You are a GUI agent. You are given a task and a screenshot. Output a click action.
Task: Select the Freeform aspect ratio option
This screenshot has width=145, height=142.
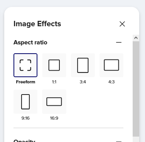[x=25, y=65]
